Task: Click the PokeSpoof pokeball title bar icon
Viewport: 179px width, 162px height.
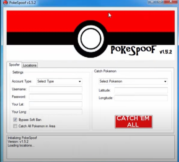Action: coord(5,3)
